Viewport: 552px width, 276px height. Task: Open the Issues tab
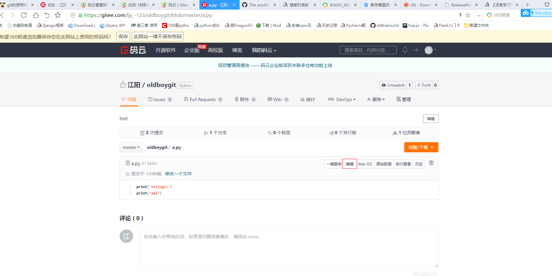pos(160,99)
